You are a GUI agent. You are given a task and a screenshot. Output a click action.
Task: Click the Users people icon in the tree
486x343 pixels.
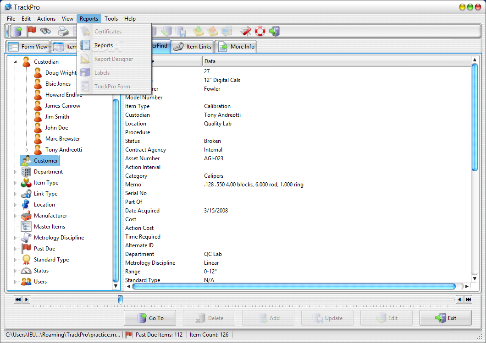point(26,282)
